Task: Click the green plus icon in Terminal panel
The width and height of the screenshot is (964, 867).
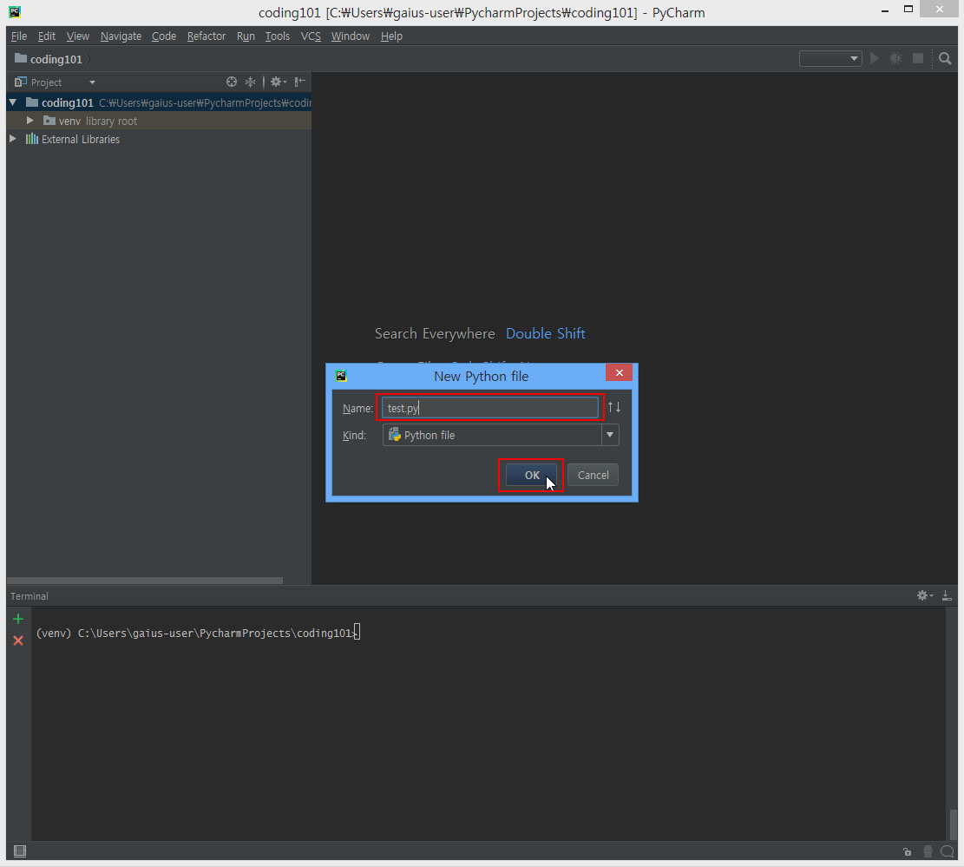Action: point(17,619)
